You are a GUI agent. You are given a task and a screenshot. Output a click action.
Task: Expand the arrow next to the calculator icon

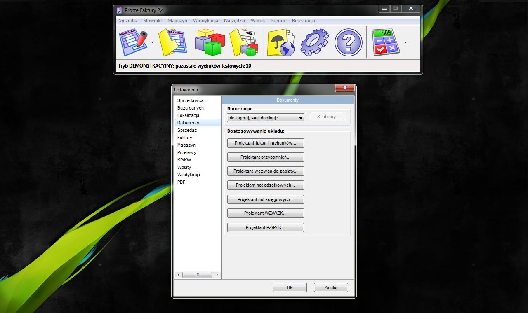click(x=405, y=42)
